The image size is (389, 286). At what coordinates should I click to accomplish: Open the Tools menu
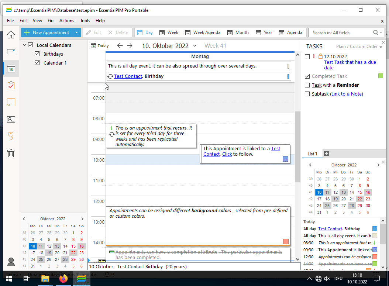pyautogui.click(x=85, y=21)
